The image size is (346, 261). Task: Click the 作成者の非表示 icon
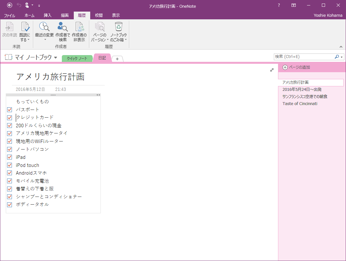80,26
